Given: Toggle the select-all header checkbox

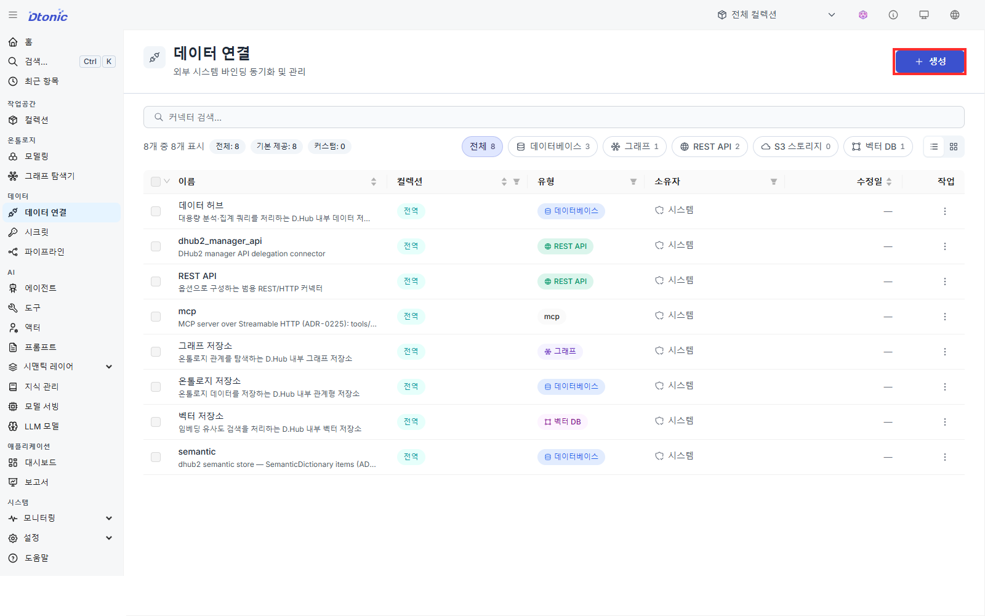Looking at the screenshot, I should (x=156, y=182).
